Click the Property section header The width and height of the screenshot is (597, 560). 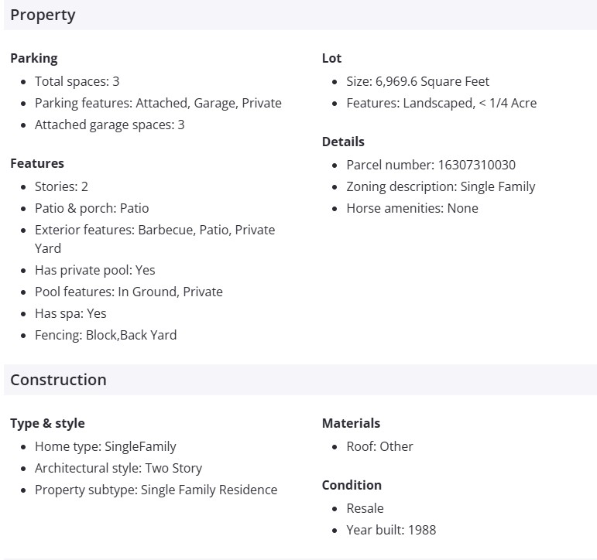click(43, 15)
